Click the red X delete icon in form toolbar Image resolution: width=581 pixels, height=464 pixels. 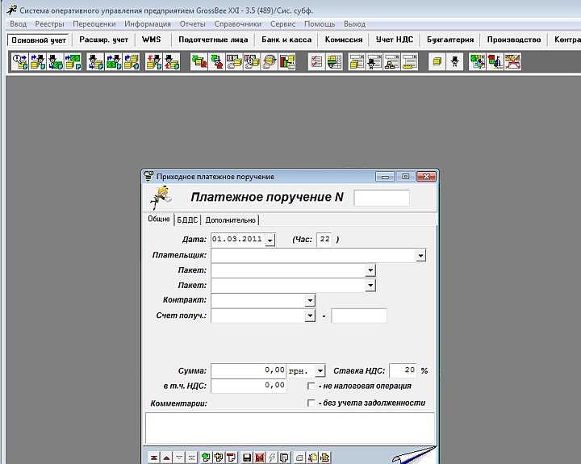(259, 458)
